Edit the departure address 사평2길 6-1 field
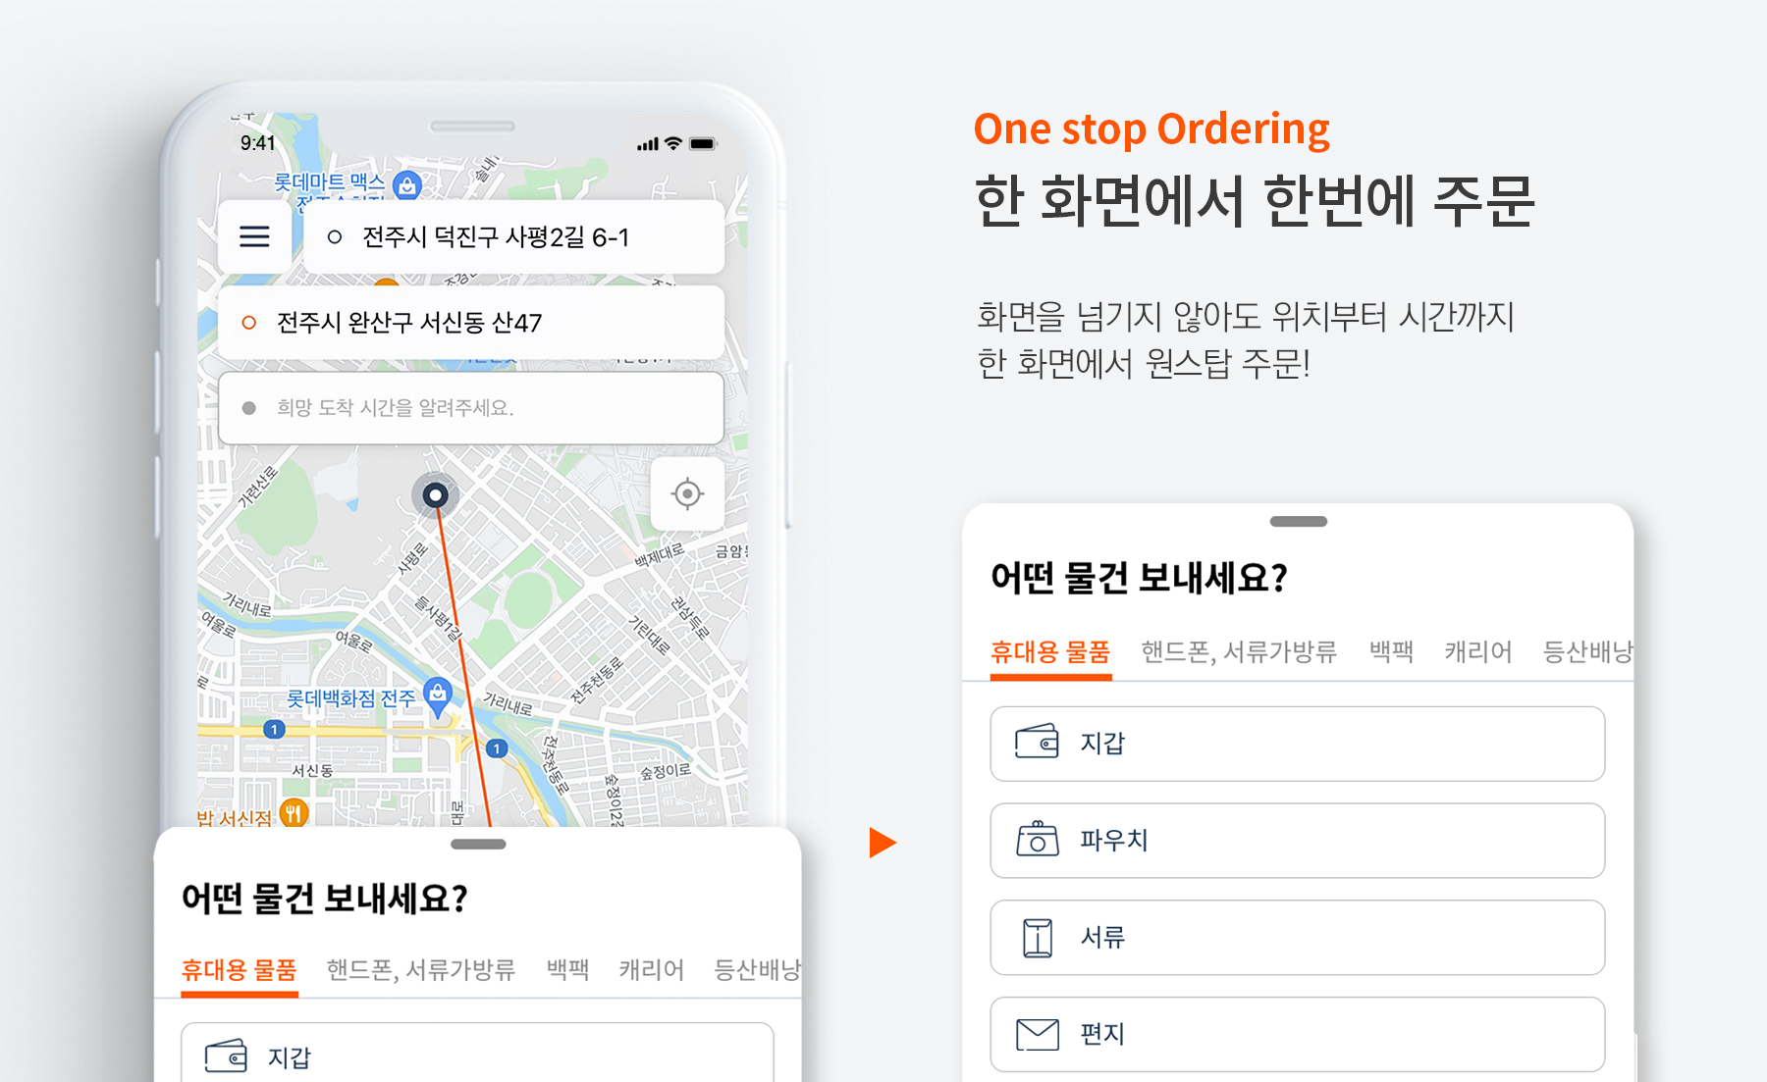Screen dimensions: 1767x1082 pos(514,236)
